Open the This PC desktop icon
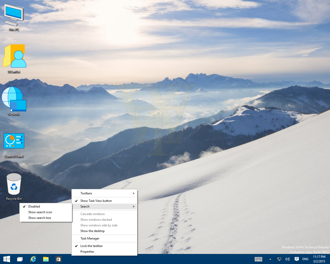330x264 pixels. [14, 15]
